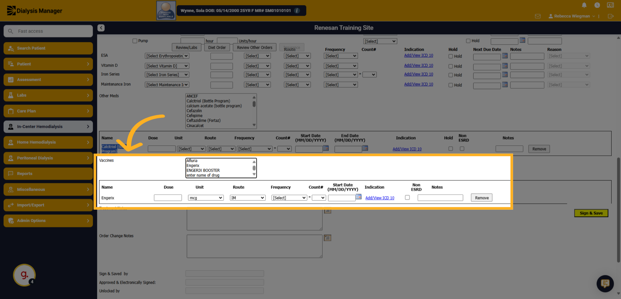
Task: Open calendar for Engerix Start Date
Action: click(358, 197)
